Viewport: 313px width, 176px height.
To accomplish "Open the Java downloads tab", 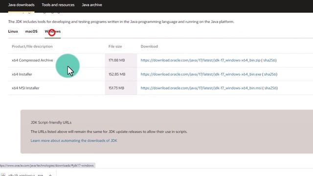I will [x=21, y=5].
